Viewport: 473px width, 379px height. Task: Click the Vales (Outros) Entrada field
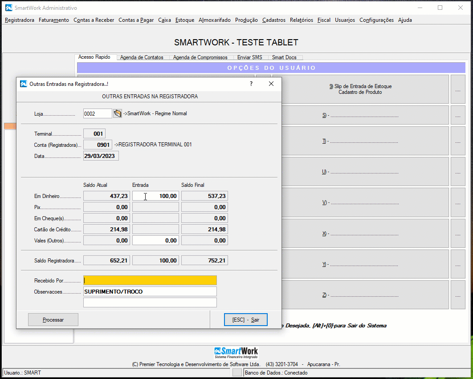click(155, 240)
